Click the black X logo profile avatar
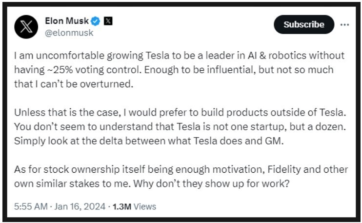The image size is (362, 223). click(x=26, y=26)
